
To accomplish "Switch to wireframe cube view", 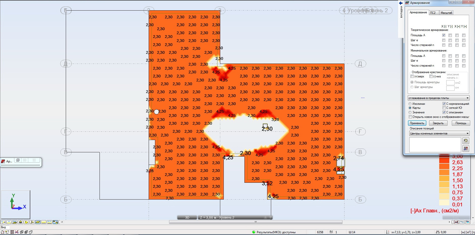I will 22,232.
